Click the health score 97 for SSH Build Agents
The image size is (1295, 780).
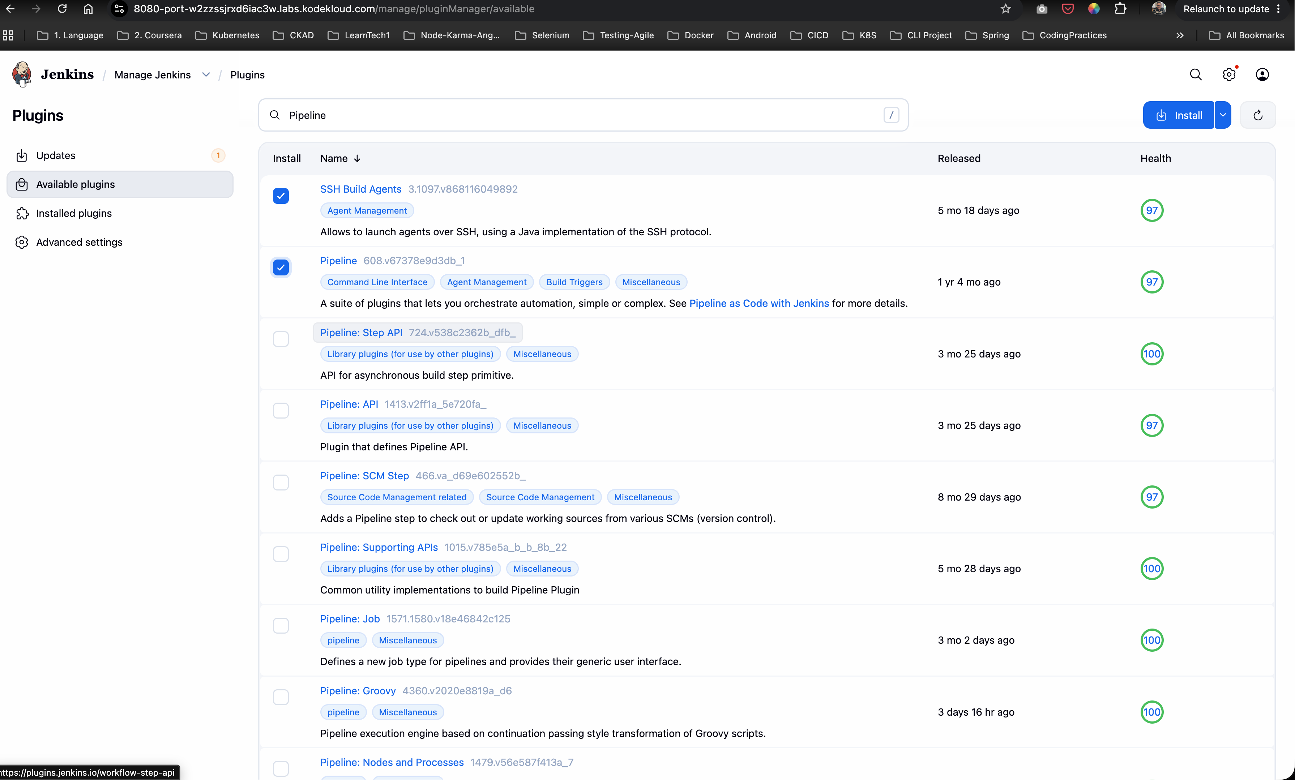click(x=1151, y=210)
